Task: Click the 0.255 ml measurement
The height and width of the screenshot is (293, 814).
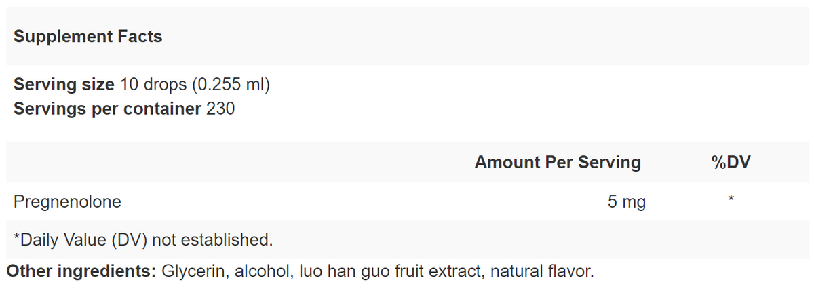Action: (231, 85)
